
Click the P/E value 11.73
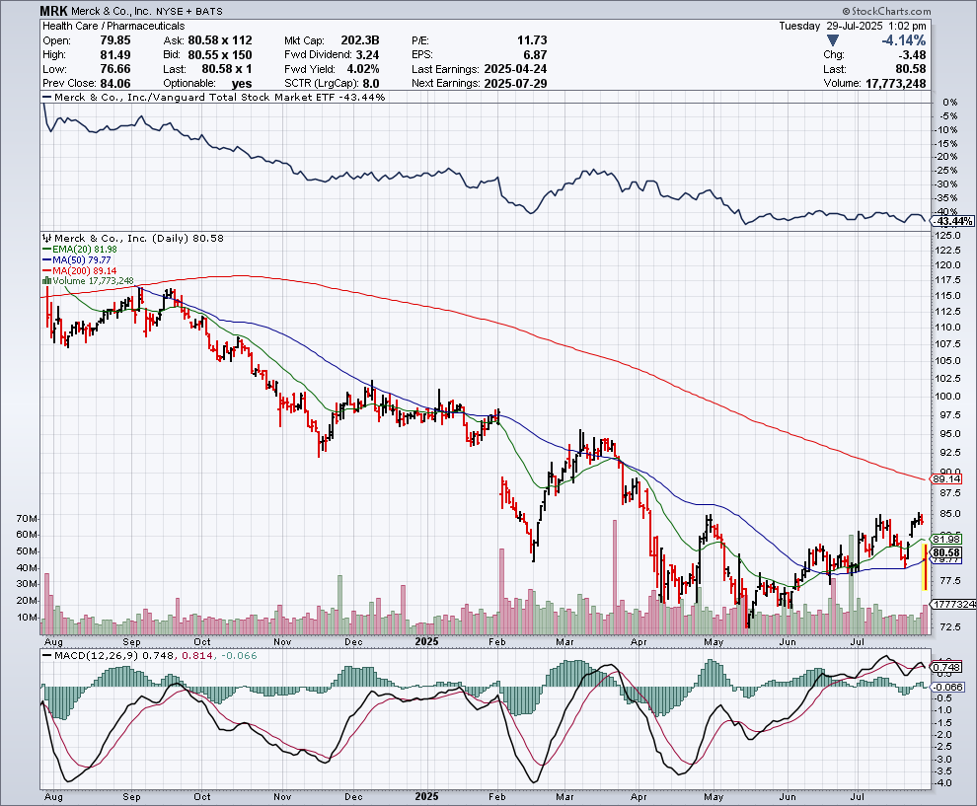[x=532, y=40]
